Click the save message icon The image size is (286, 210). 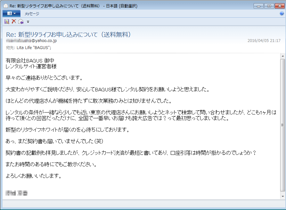[x=7, y=21]
